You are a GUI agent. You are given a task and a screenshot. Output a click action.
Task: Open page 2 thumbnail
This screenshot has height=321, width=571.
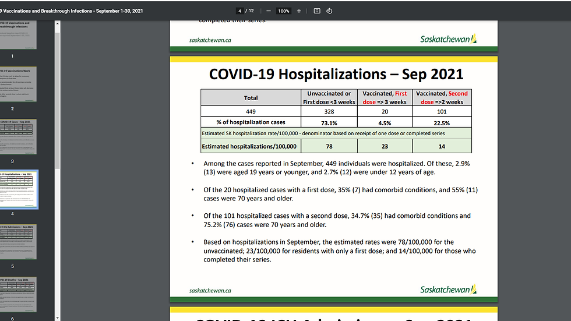[x=18, y=84]
